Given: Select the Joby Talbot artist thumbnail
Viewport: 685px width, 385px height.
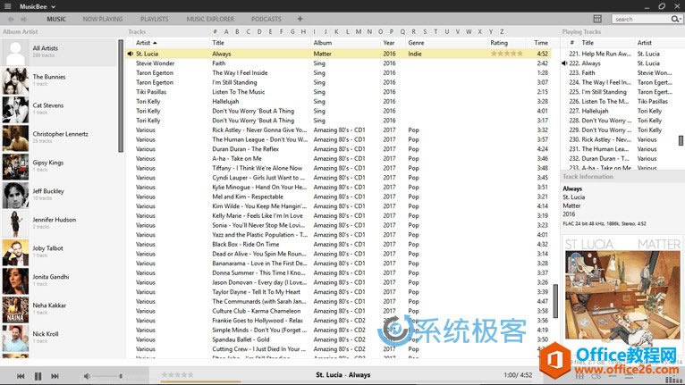Looking at the screenshot, I should 15,252.
